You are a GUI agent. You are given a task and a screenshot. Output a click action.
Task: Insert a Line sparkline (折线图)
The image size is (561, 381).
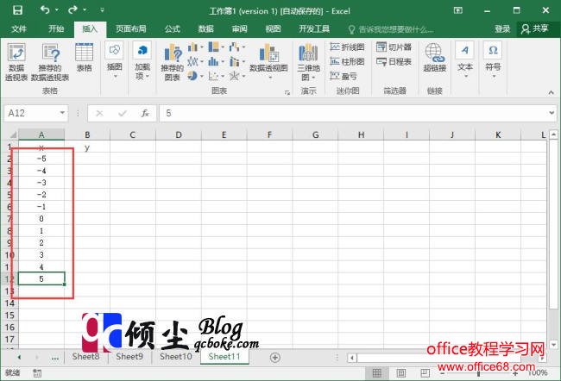[348, 47]
